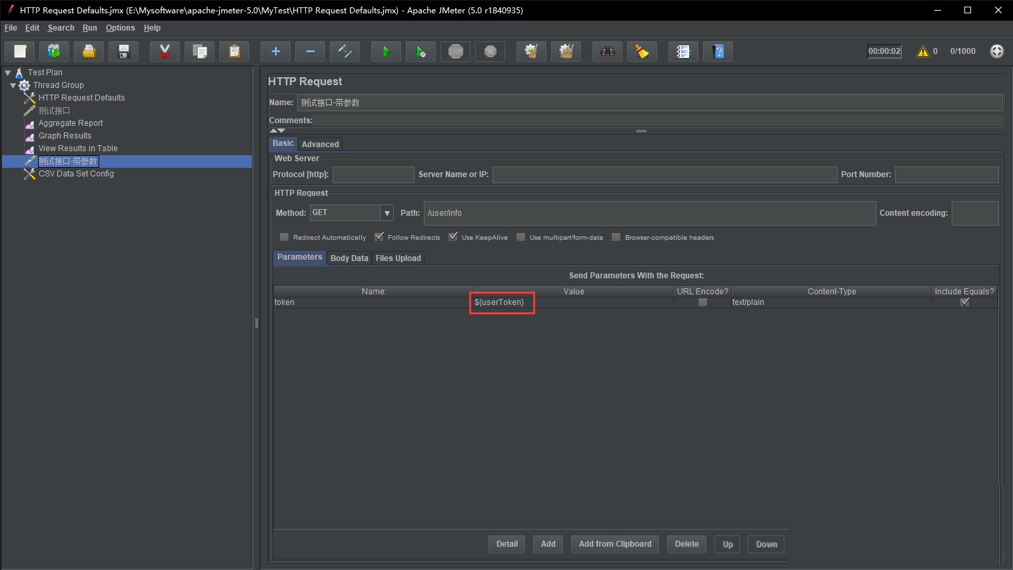This screenshot has width=1013, height=570.
Task: Uncheck the Use KeepAlive checkbox
Action: [453, 237]
